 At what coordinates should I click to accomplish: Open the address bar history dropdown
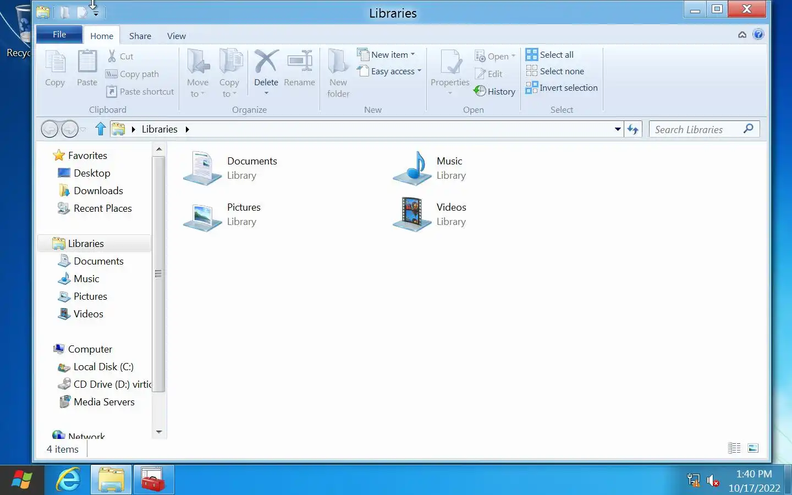[618, 129]
